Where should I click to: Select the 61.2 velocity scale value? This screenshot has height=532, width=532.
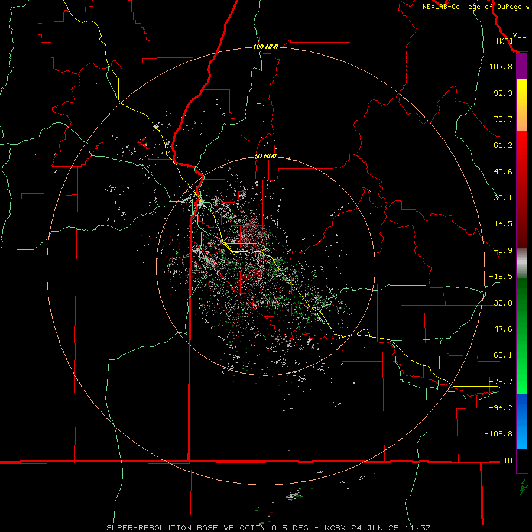pyautogui.click(x=503, y=145)
